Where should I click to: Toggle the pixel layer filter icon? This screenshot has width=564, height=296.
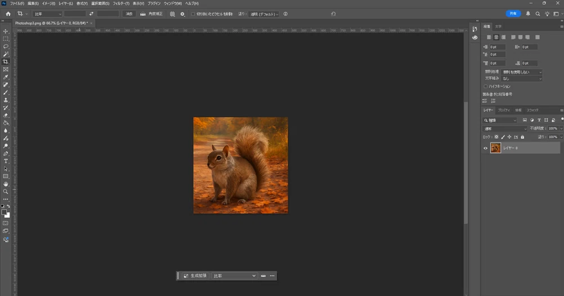(x=525, y=120)
